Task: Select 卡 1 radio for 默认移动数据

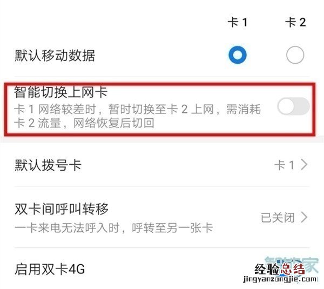Action: point(238,55)
